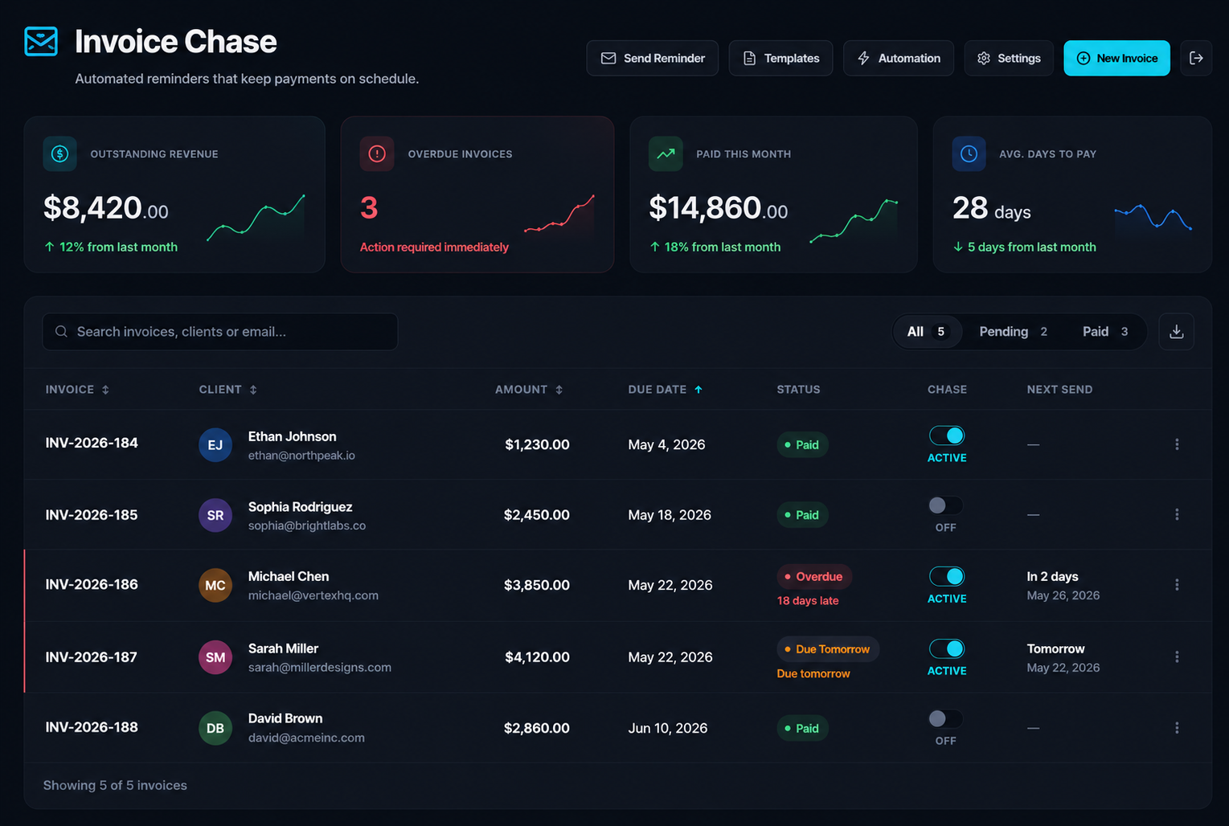Click the Avg. Days to Pay clock icon
This screenshot has width=1229, height=826.
pos(969,153)
